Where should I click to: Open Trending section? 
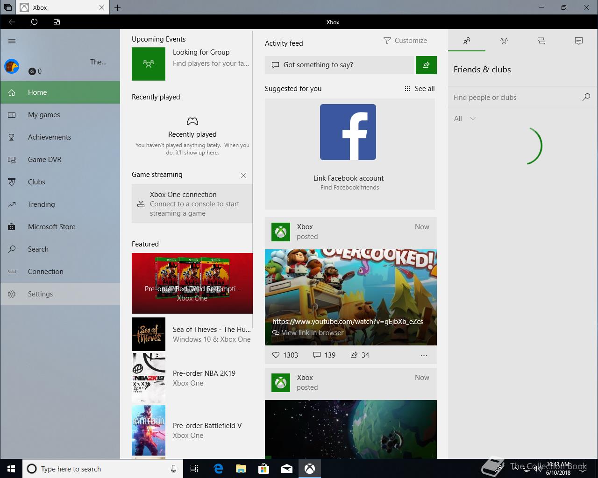coord(60,204)
